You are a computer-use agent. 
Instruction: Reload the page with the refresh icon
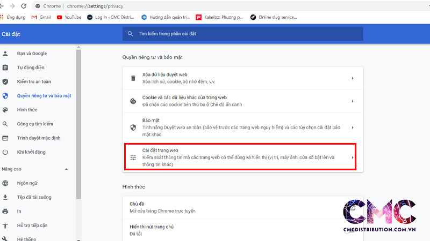24,6
